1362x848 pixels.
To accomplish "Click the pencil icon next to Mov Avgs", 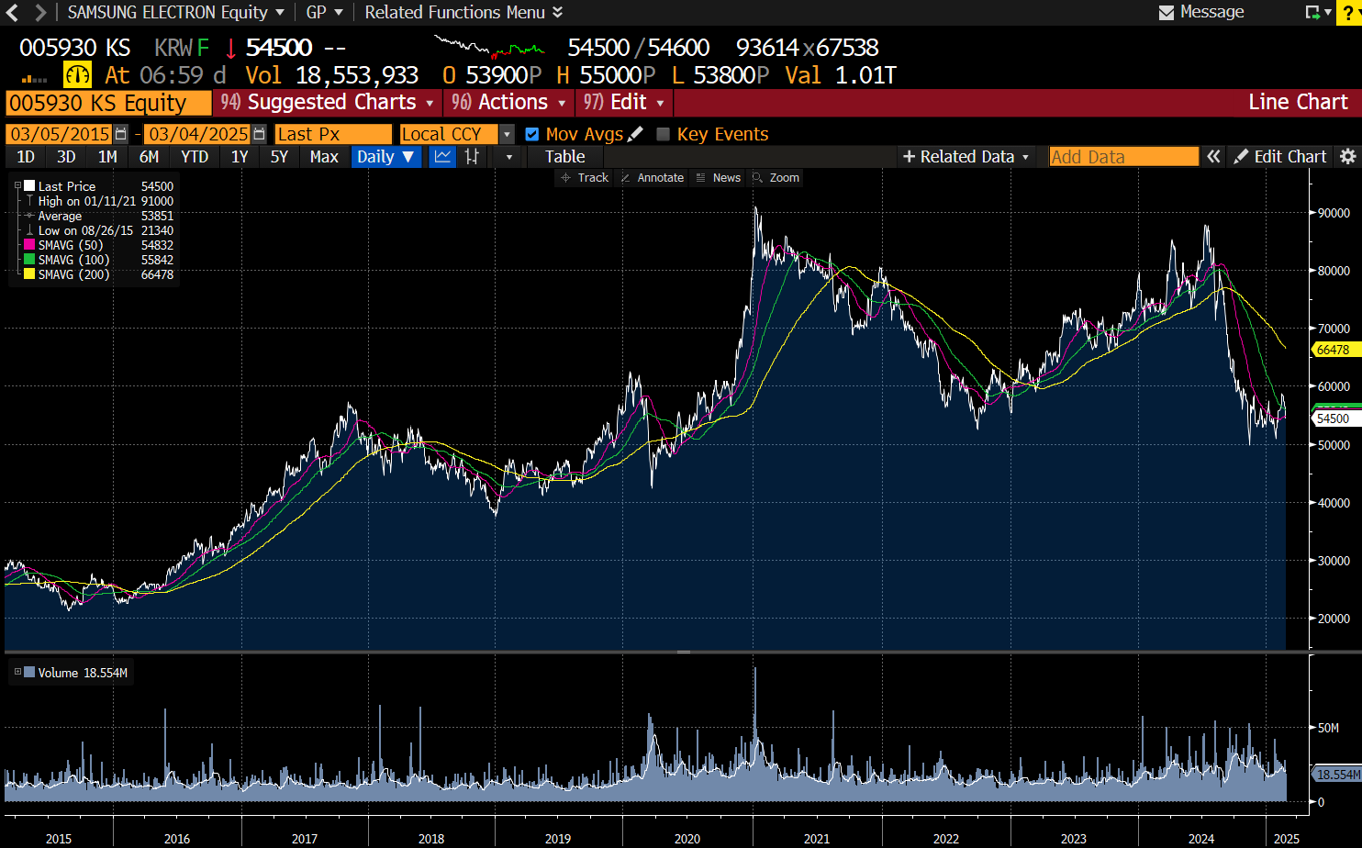I will point(635,134).
